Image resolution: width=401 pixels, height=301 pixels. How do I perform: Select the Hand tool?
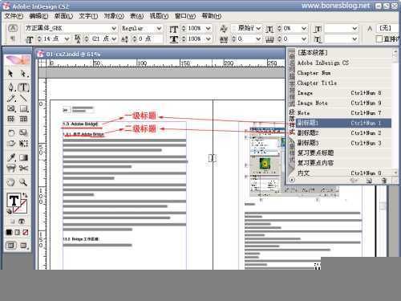pos(11,182)
